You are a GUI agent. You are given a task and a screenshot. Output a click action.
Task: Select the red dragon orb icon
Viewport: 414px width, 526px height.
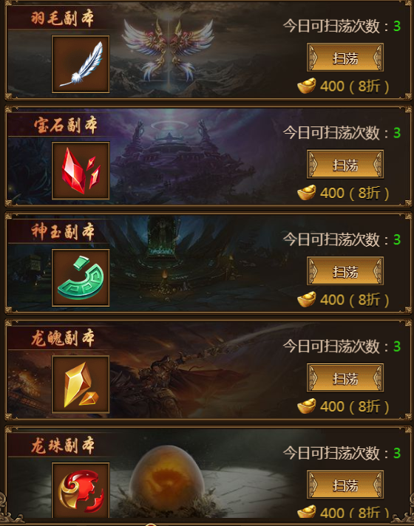pos(81,491)
